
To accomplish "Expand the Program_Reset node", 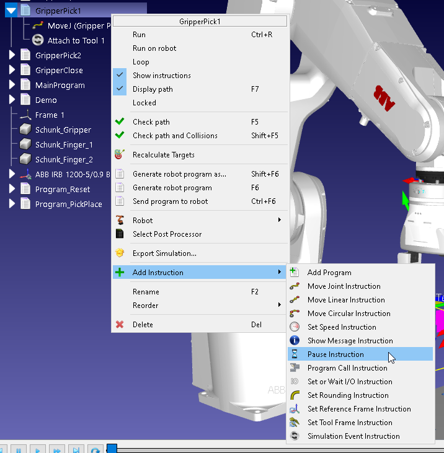I will pos(12,189).
